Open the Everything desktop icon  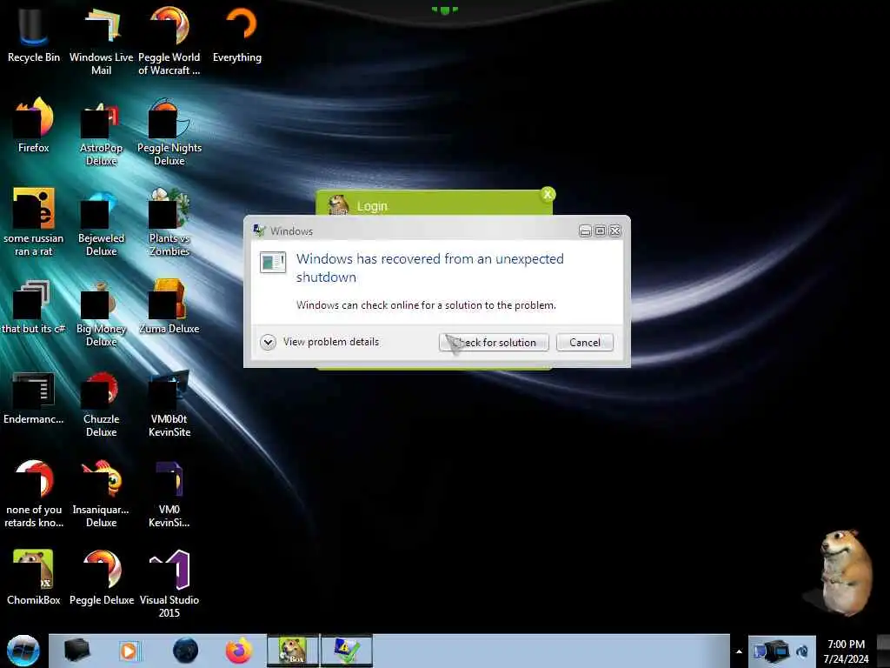click(x=237, y=35)
